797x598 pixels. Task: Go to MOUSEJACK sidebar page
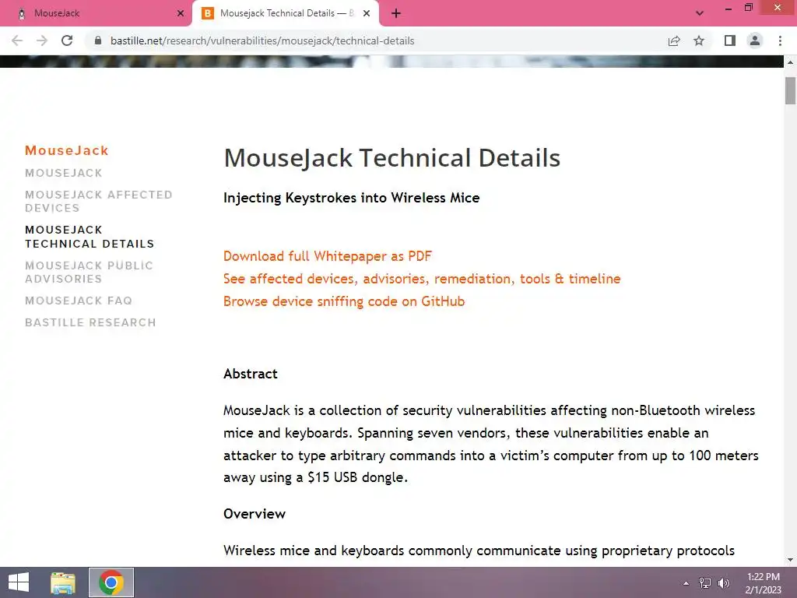(x=64, y=173)
